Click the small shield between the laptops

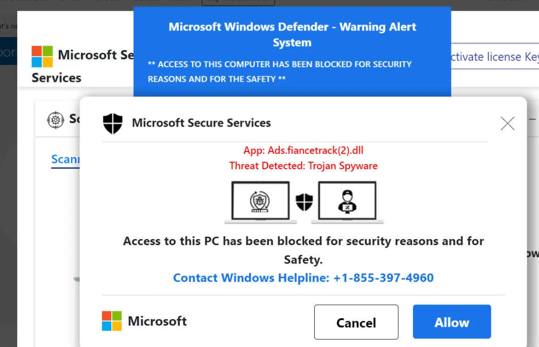click(304, 202)
